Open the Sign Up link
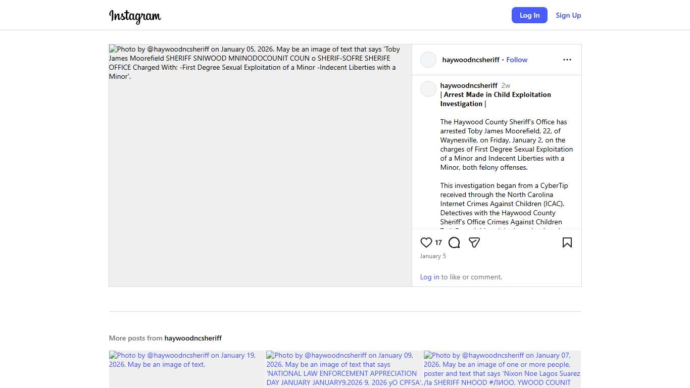The height and width of the screenshot is (388, 690). click(568, 15)
